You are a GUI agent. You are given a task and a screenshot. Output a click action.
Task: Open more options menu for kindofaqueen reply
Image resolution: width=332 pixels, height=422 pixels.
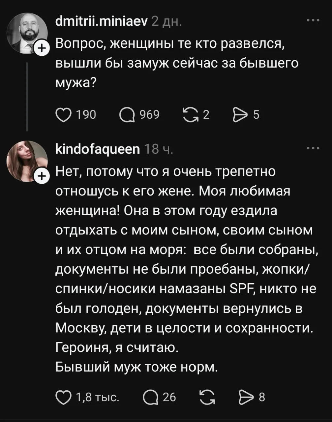point(313,149)
